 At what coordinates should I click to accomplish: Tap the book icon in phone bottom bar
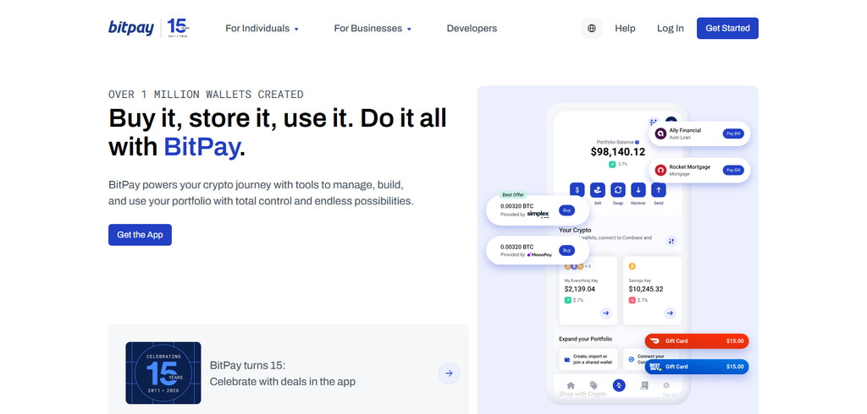pos(644,385)
